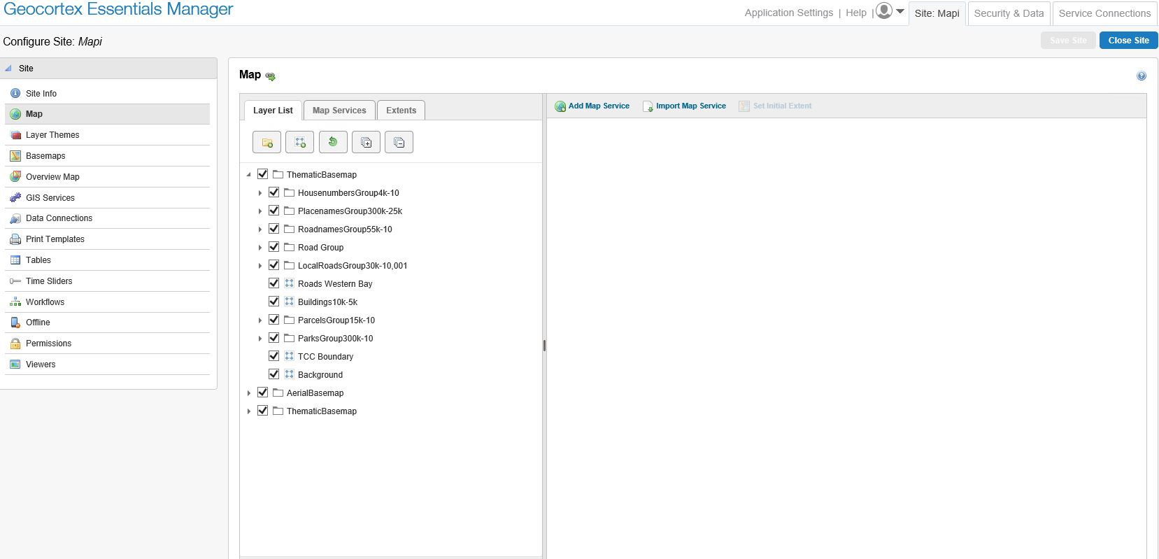Collapse the expanded ThematicBasemap group arrow
The image size is (1159, 559).
(x=249, y=175)
